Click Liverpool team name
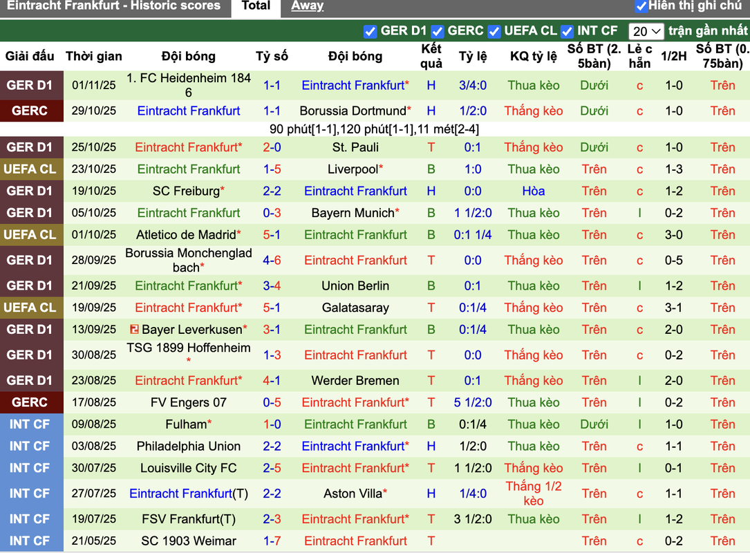The height and width of the screenshot is (553, 750). point(353,169)
